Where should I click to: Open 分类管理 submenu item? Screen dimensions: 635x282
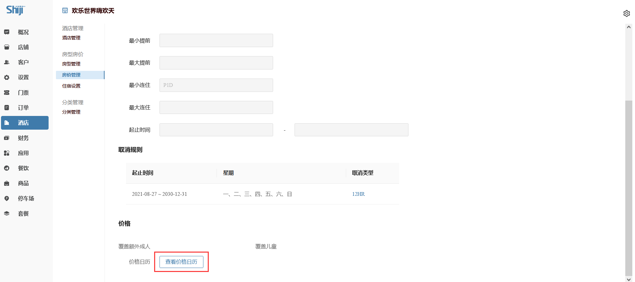(71, 112)
